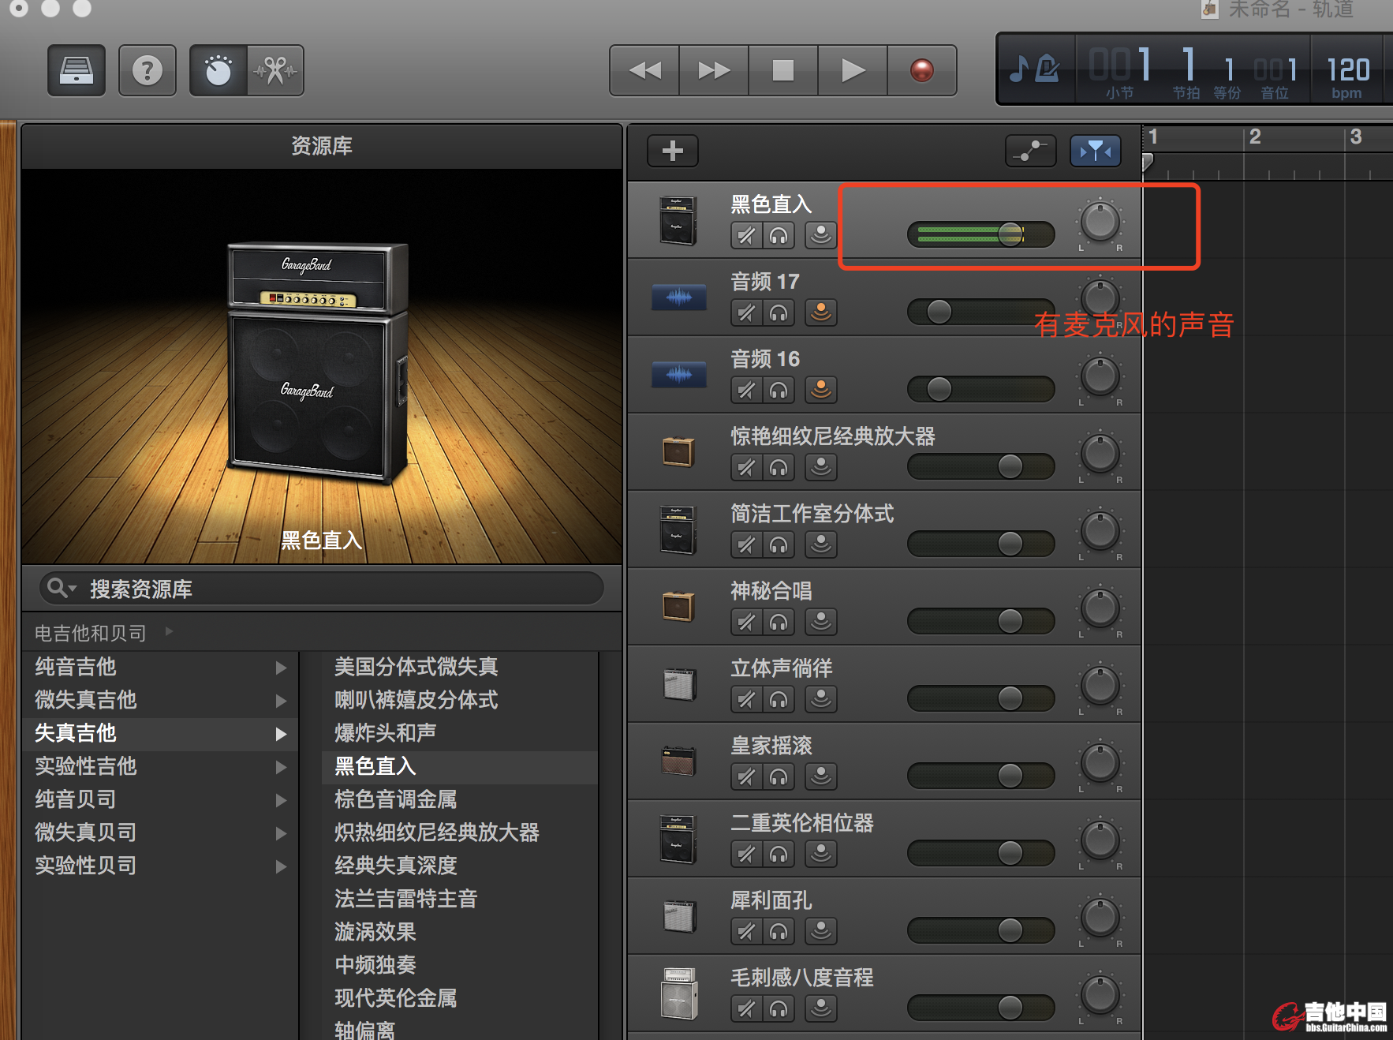Expand 微失真贝司 category

281,833
